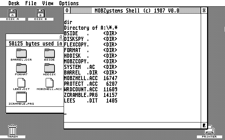Click the LEES .DIT 1405 line

coord(91,100)
